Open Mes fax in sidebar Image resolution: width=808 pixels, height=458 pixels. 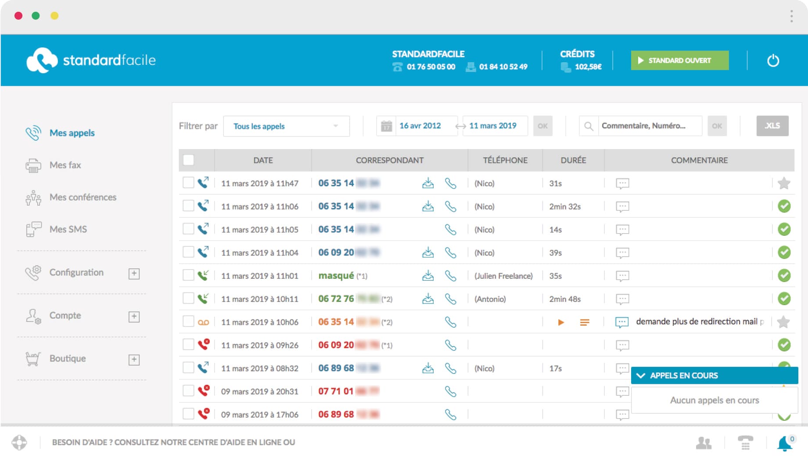65,165
